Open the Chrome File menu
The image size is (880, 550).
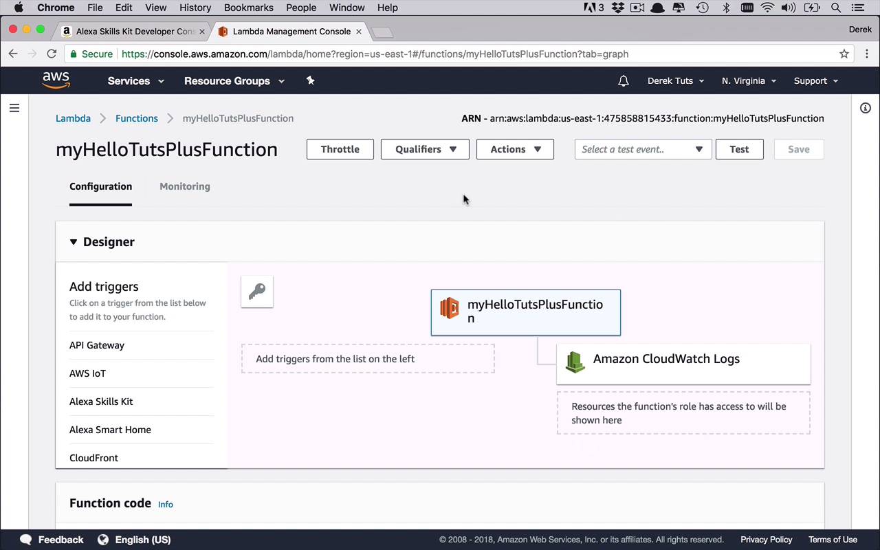95,8
